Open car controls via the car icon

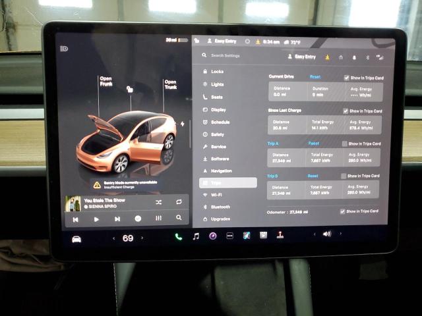(76, 239)
